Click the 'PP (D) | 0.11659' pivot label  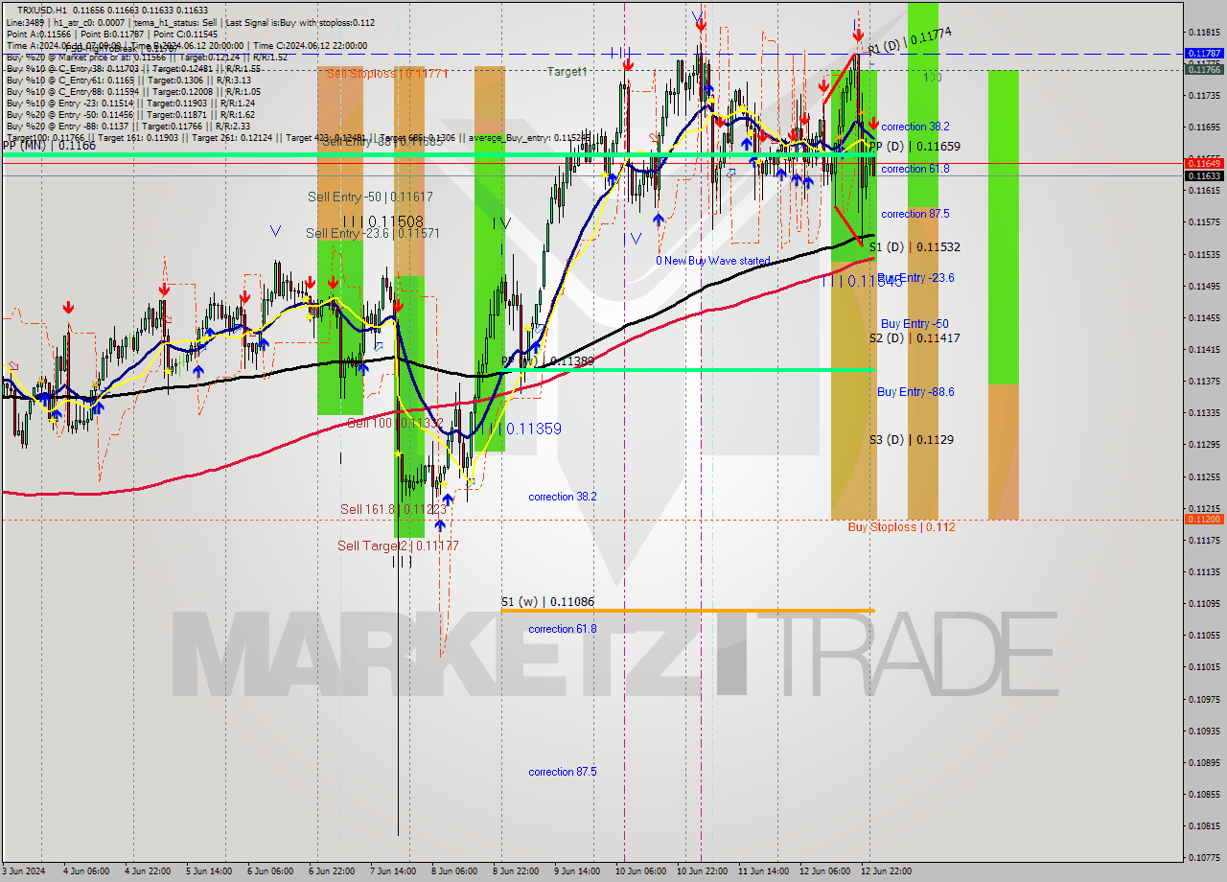(914, 147)
